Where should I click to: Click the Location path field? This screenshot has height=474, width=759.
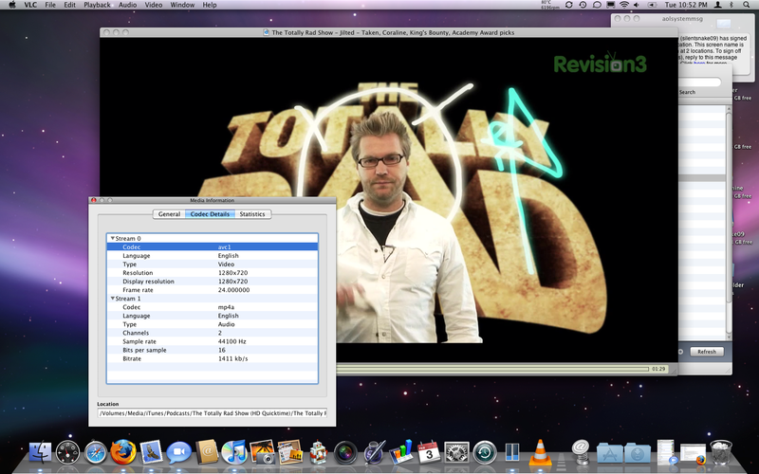(x=212, y=413)
